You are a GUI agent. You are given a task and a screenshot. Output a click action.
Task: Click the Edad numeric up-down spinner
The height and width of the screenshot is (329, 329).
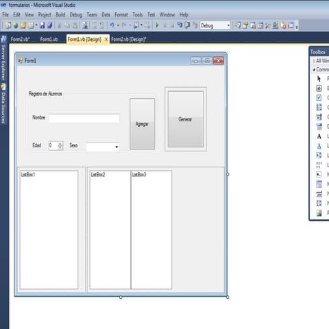(60, 145)
